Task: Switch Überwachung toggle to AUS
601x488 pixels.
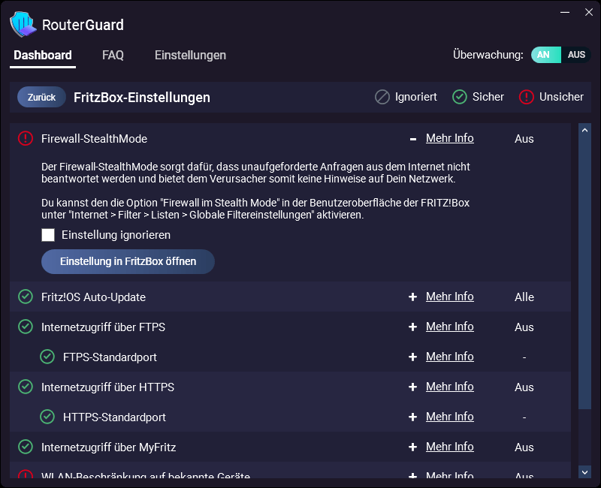Action: pyautogui.click(x=576, y=55)
